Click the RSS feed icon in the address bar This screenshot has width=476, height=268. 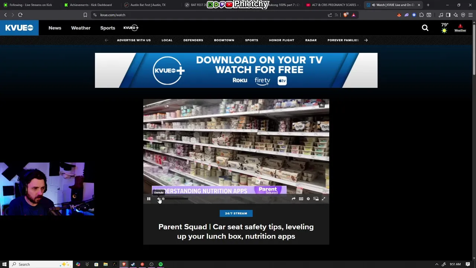coord(337,15)
